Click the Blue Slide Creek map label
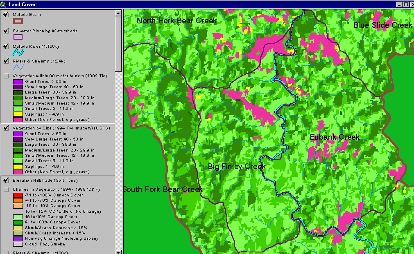The height and width of the screenshot is (254, 414). click(x=383, y=25)
